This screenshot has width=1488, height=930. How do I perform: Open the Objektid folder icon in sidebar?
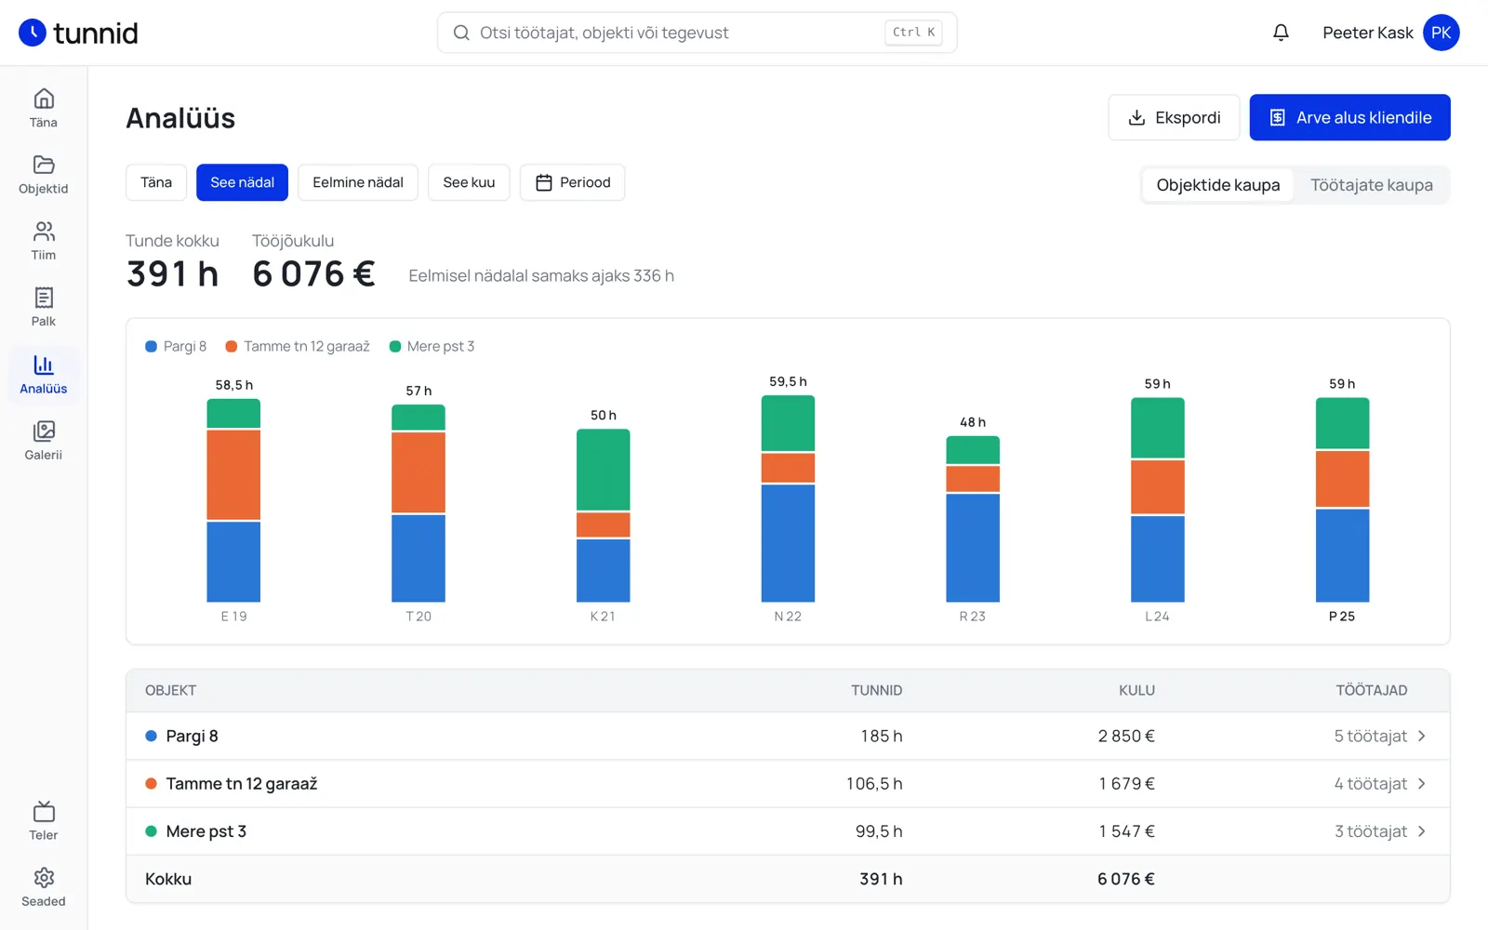44,165
